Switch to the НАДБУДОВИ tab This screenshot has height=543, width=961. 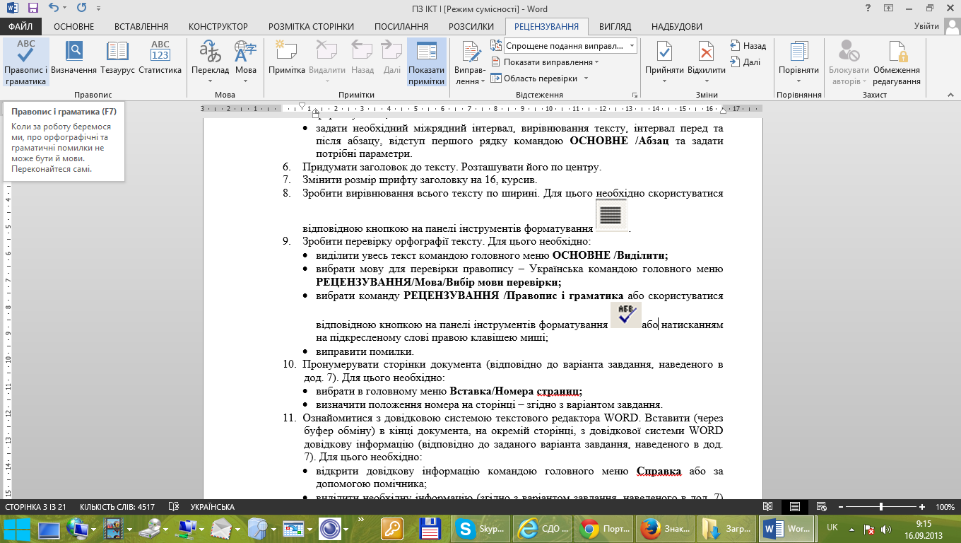676,26
